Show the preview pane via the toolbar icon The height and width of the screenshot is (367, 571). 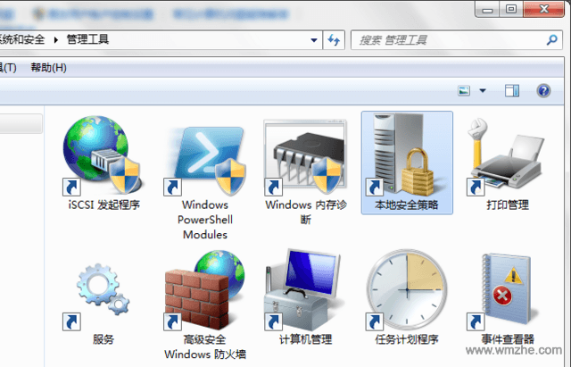tap(512, 90)
